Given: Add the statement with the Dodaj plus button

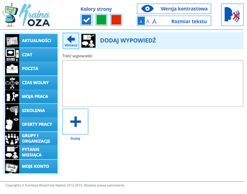Looking at the screenshot, I should [75, 121].
